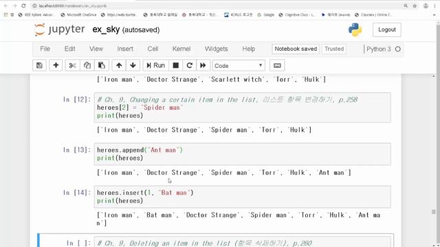The image size is (440, 247).
Task: Open the IEEE Xplore bookmark
Action: (x=36, y=15)
